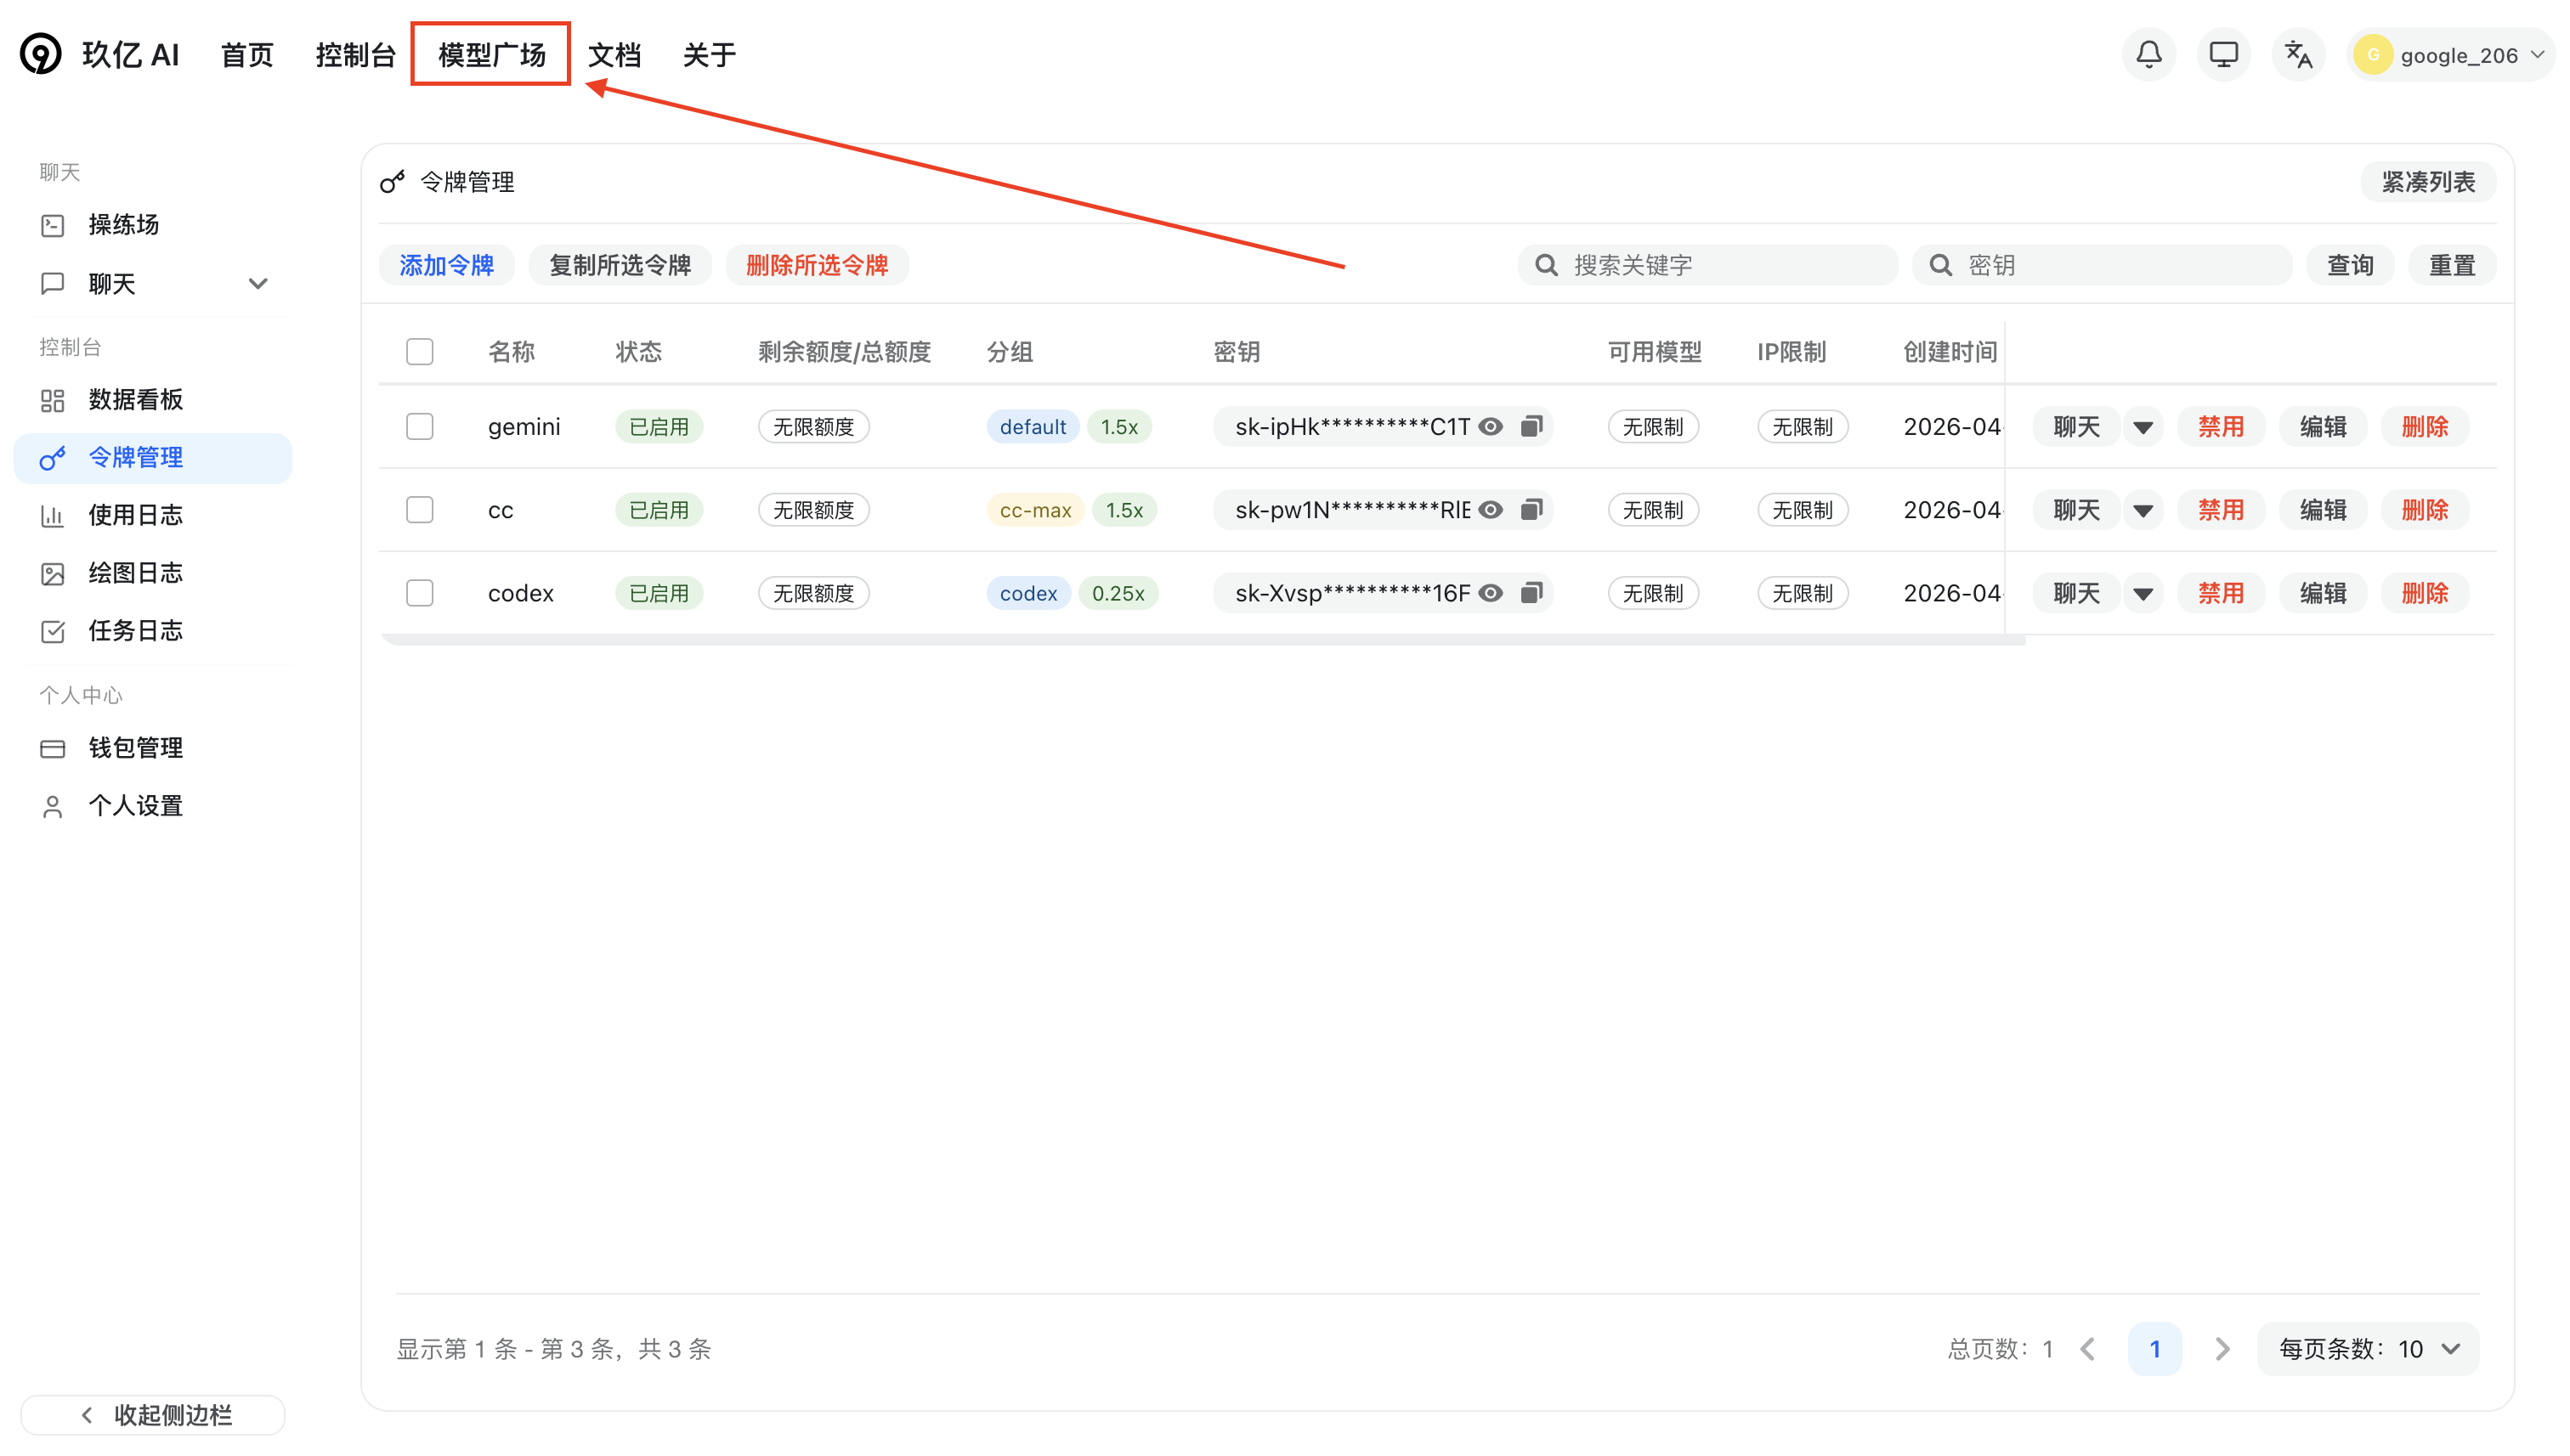Open 钱包管理 in the sidebar

tap(153, 748)
